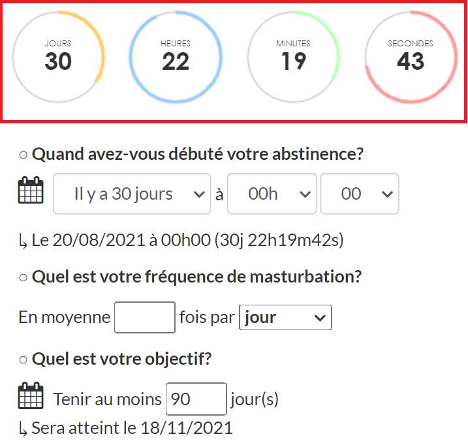468x445 pixels.
Task: Click the 'Quel est votre objectif?' heading
Action: click(x=122, y=359)
